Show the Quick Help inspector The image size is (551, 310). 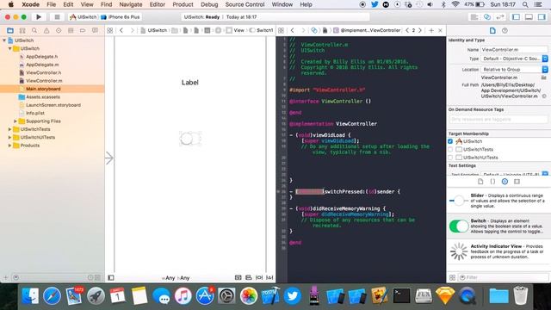(x=505, y=31)
